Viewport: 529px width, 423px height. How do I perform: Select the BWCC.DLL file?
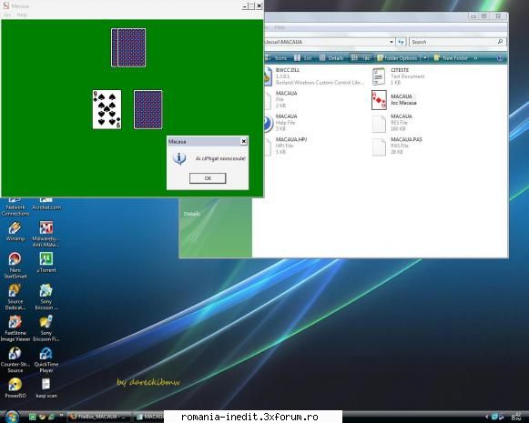pyautogui.click(x=314, y=76)
